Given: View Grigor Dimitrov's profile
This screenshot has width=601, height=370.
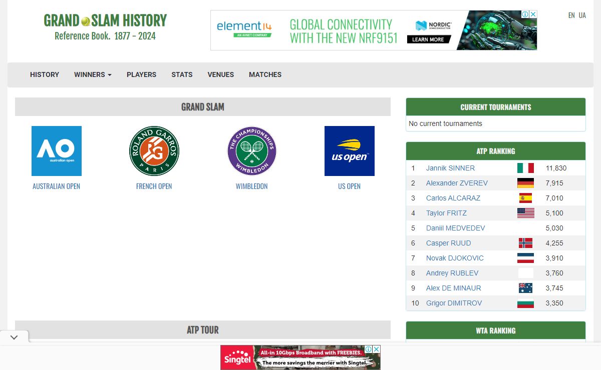Looking at the screenshot, I should click(x=454, y=303).
